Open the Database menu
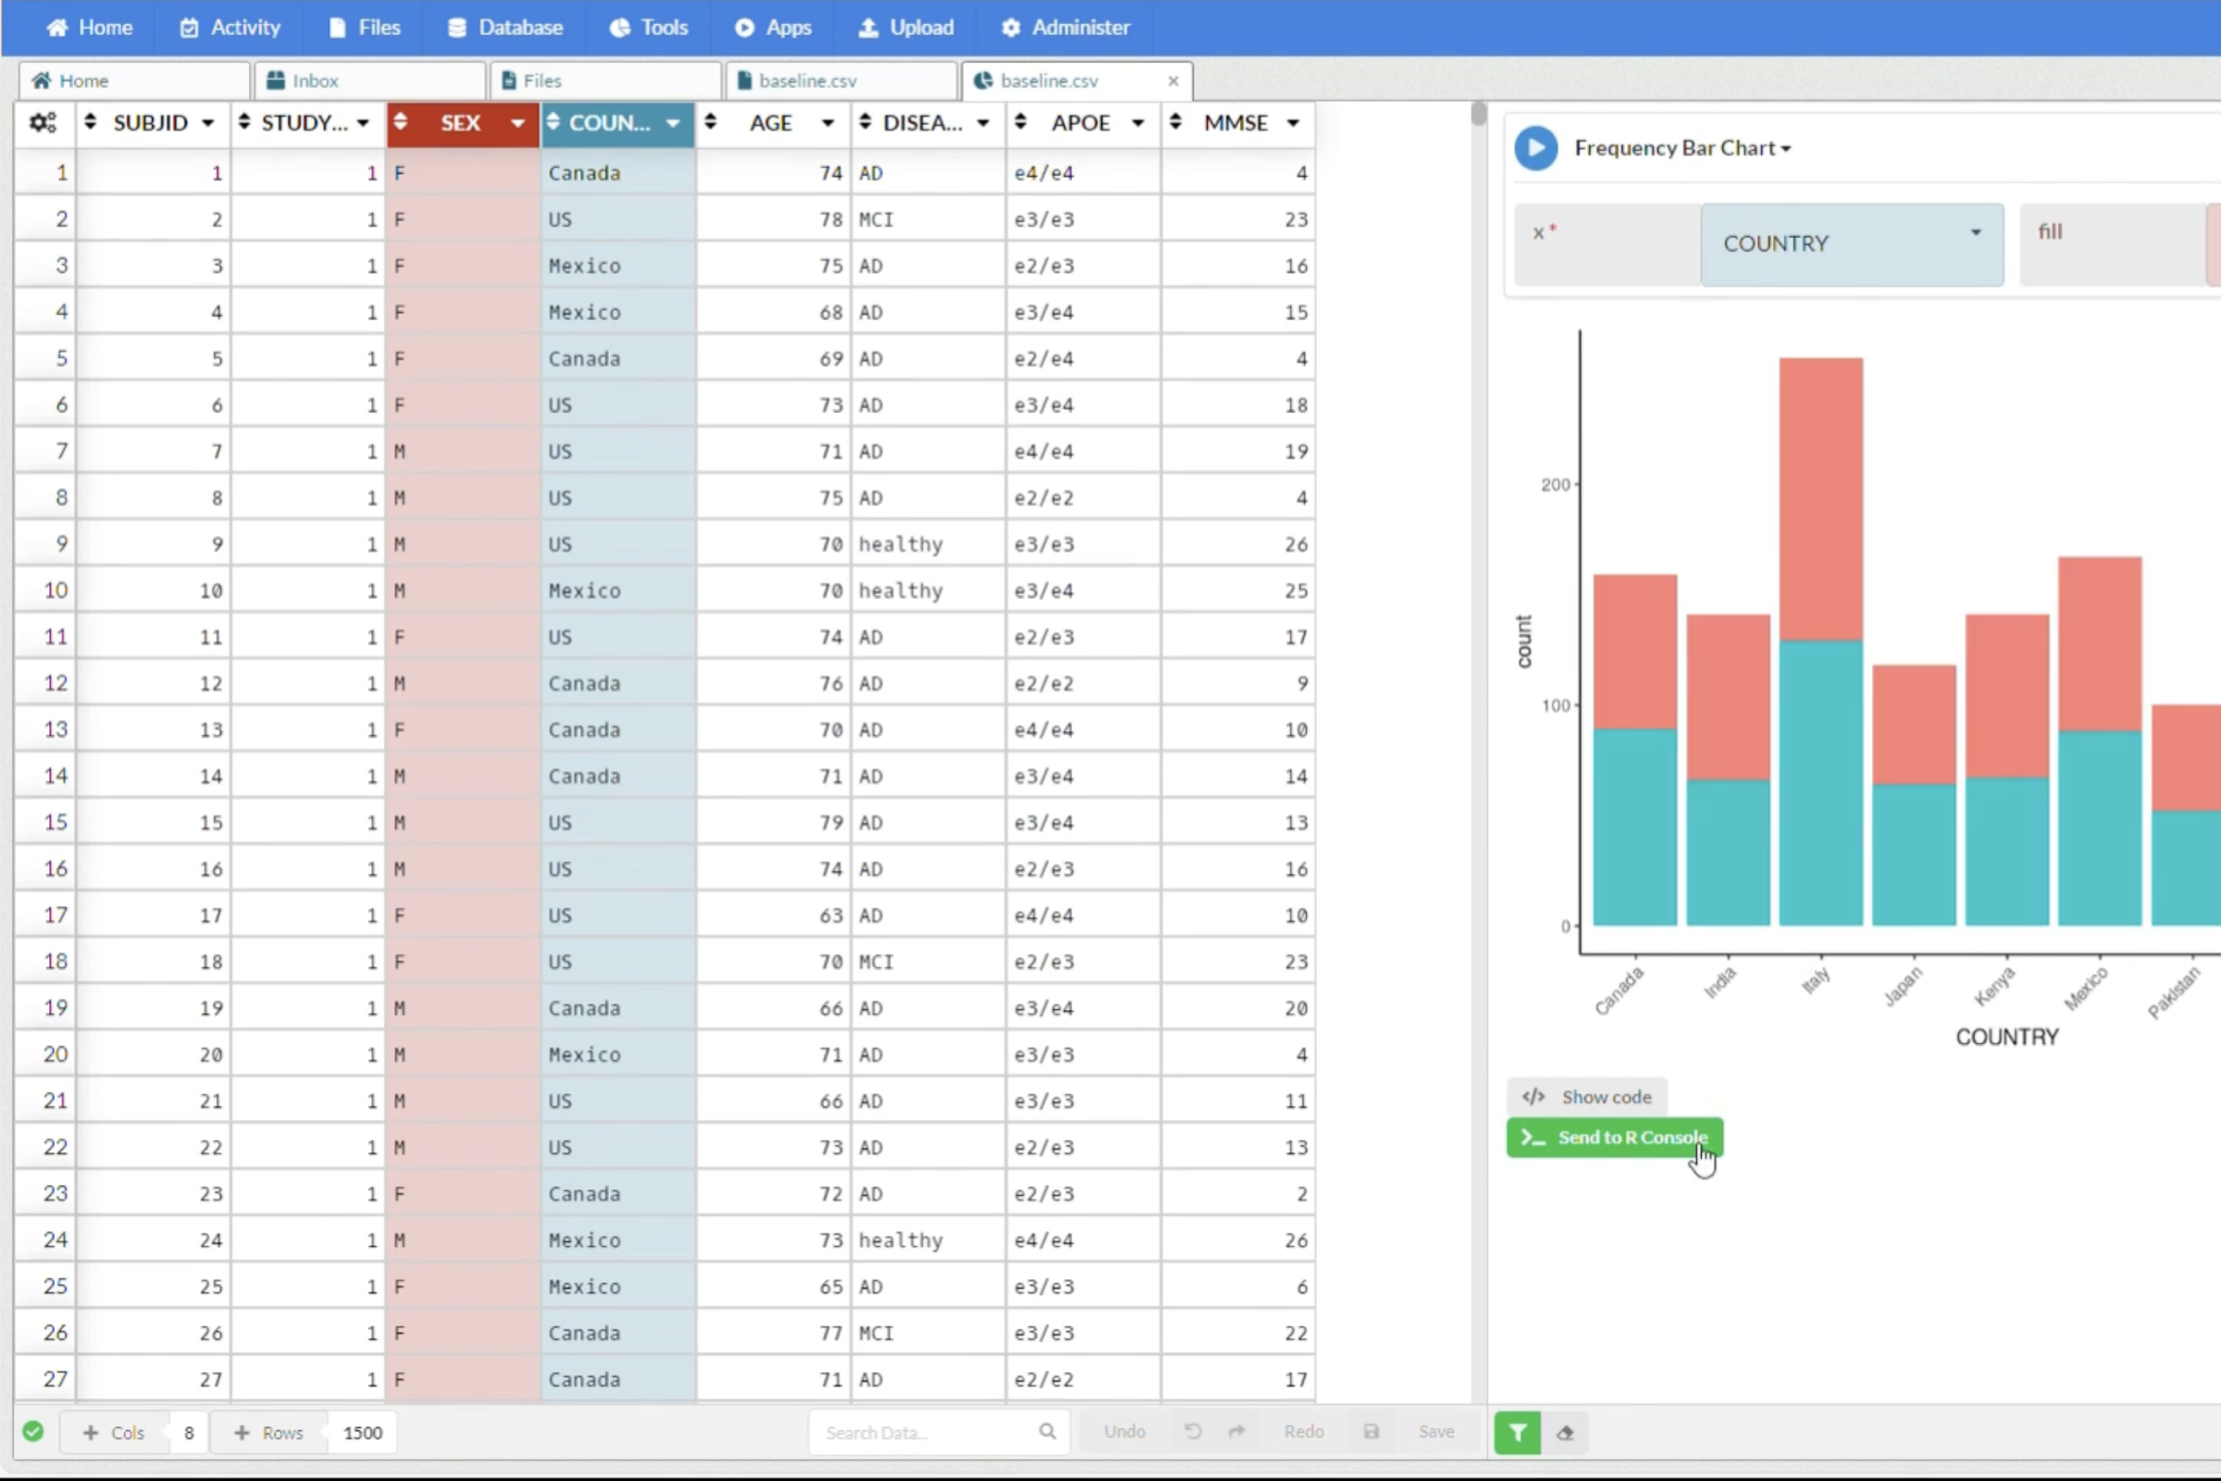The height and width of the screenshot is (1481, 2221). (505, 28)
